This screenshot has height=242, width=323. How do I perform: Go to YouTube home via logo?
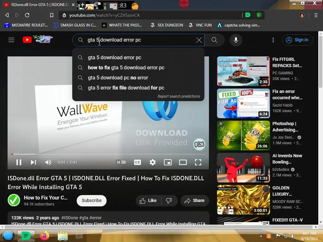(x=38, y=39)
